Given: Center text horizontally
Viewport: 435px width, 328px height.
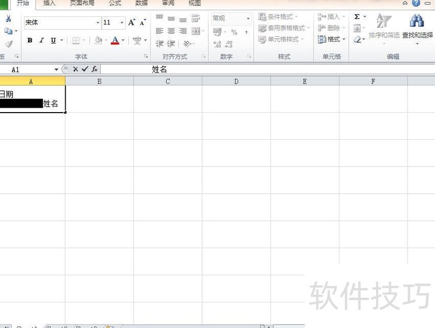Looking at the screenshot, I should pyautogui.click(x=171, y=31).
